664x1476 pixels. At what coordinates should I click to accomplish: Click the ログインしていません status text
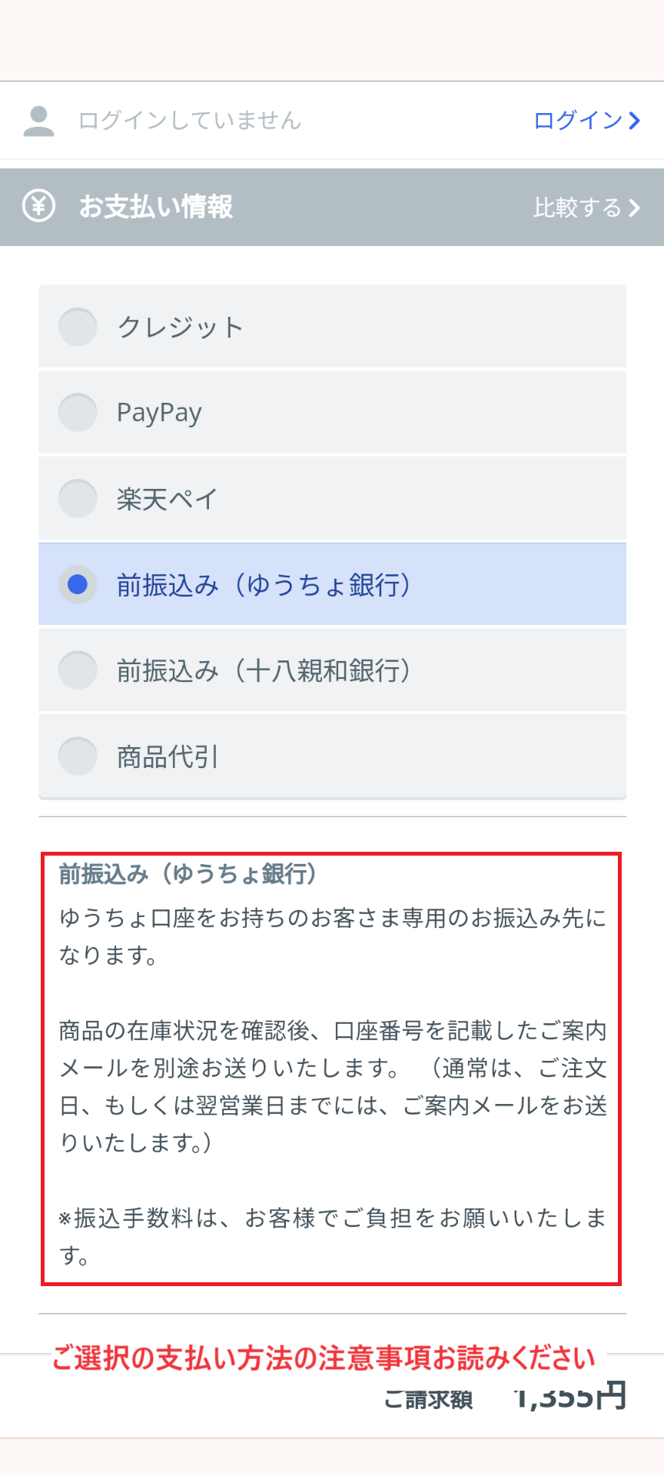coord(190,121)
